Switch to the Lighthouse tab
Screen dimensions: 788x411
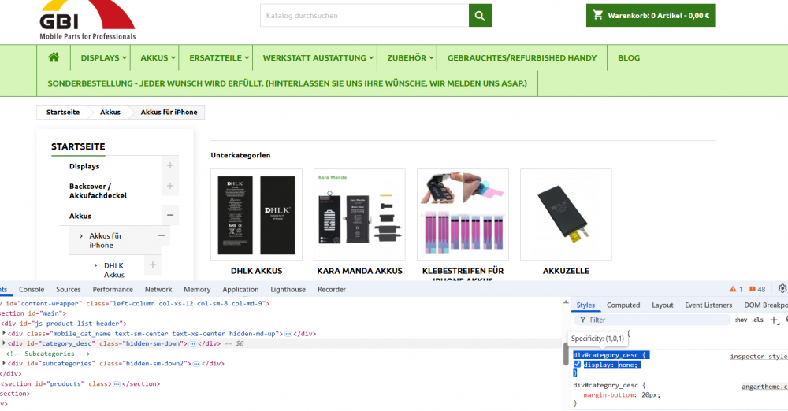tap(288, 289)
